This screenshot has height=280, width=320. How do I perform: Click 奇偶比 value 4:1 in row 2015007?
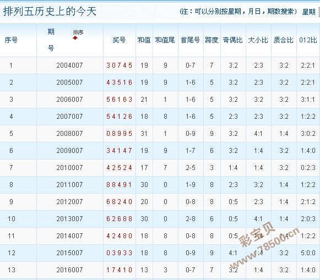pos(233,253)
